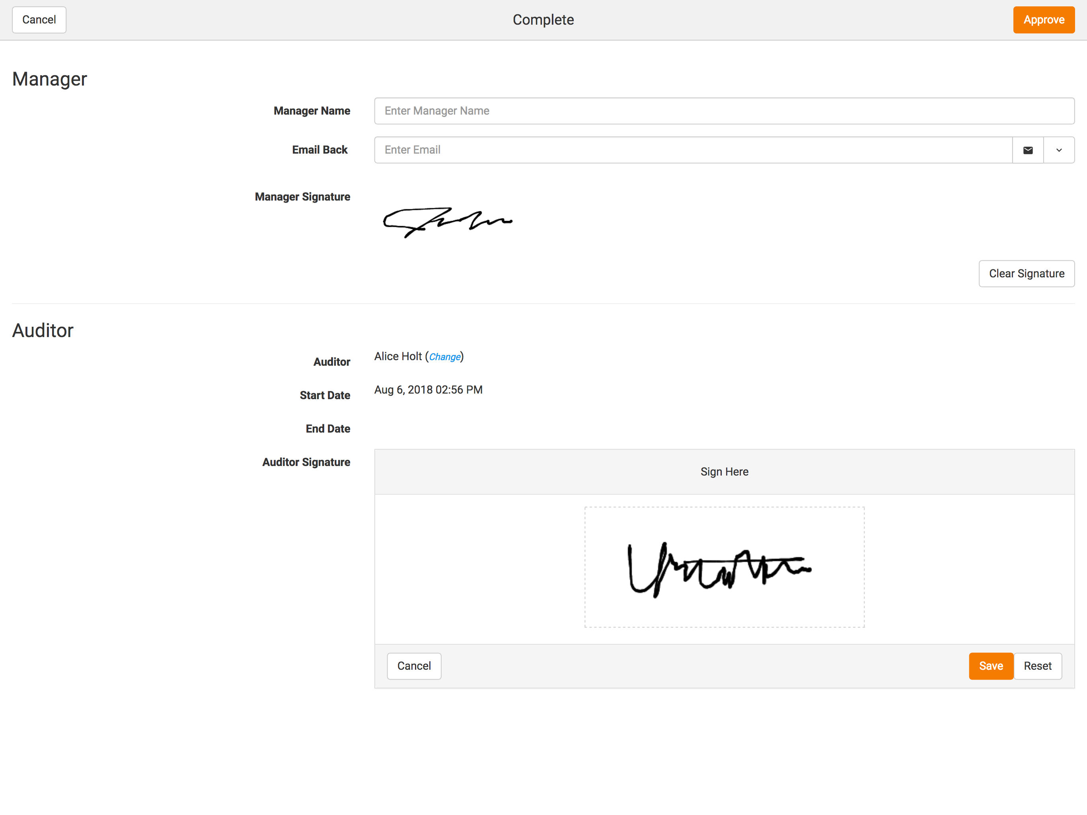Click the Manager section heading
Screen dimensions: 1087x815
pos(50,79)
